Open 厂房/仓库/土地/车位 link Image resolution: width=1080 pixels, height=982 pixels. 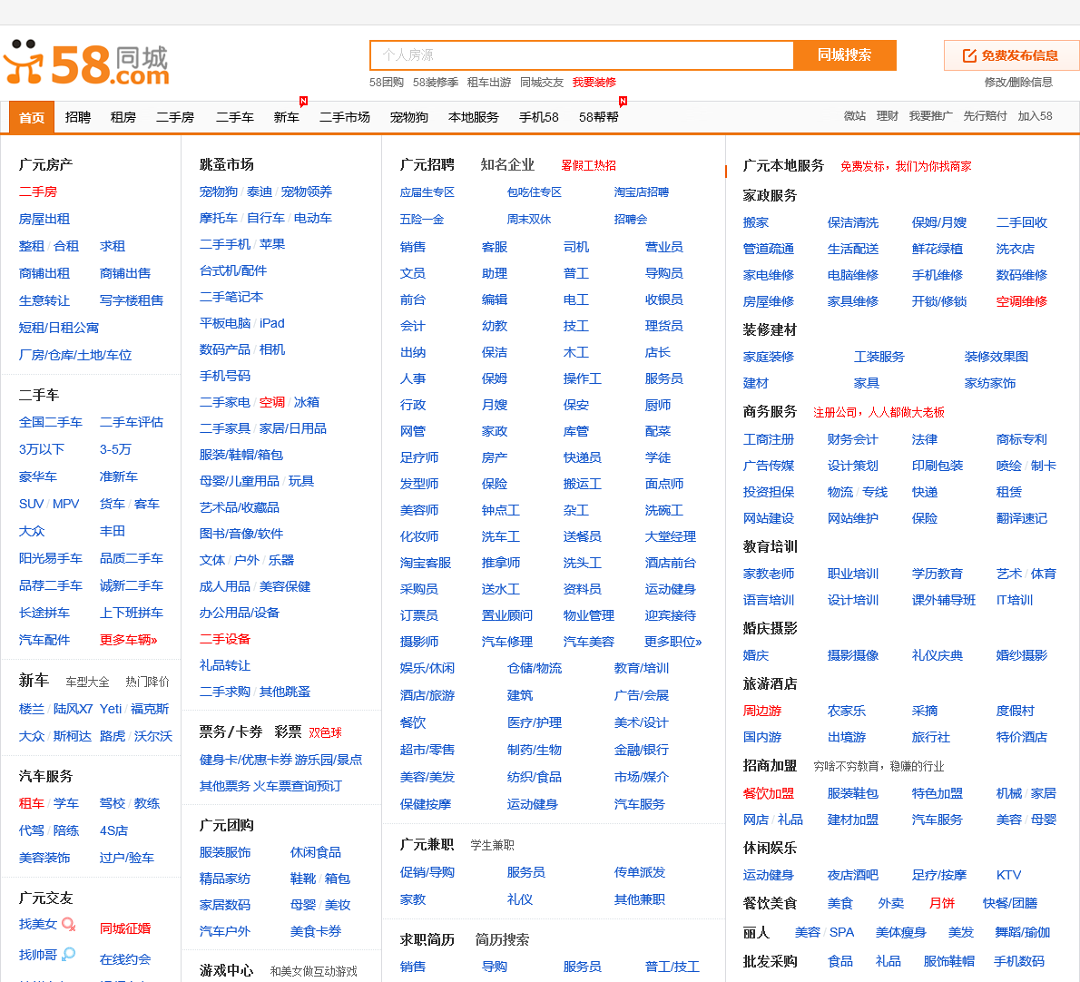click(75, 356)
